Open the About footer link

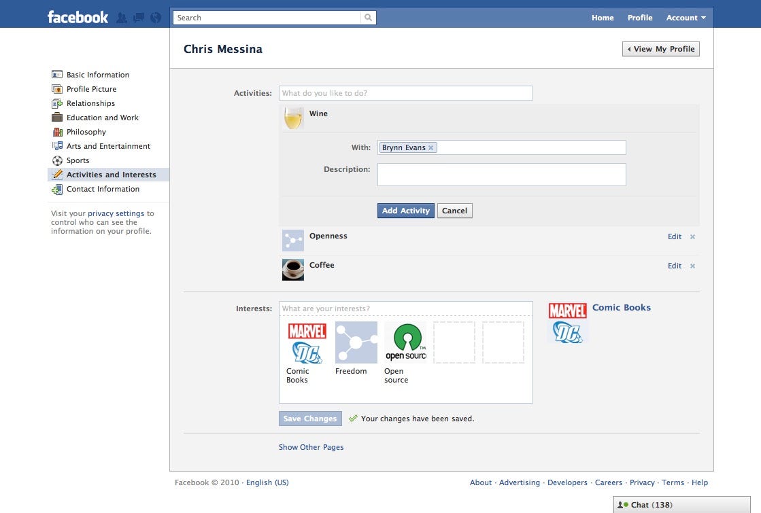tap(481, 482)
